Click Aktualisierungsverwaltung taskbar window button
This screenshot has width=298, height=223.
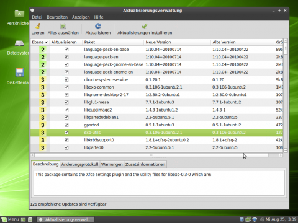pyautogui.click(x=66, y=219)
